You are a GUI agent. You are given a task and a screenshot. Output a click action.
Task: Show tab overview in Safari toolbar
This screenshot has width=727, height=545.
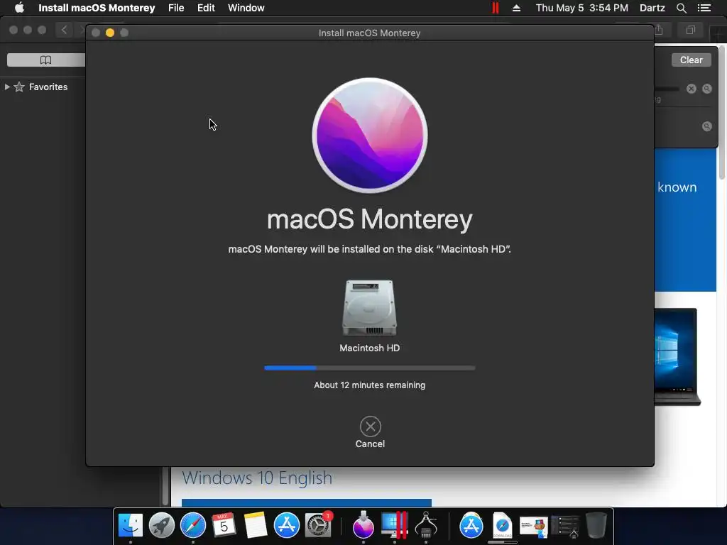click(690, 30)
